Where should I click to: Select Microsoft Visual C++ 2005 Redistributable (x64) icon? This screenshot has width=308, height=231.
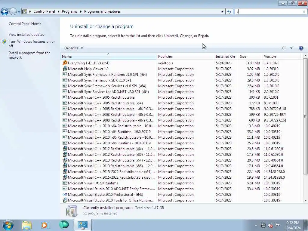(x=65, y=103)
